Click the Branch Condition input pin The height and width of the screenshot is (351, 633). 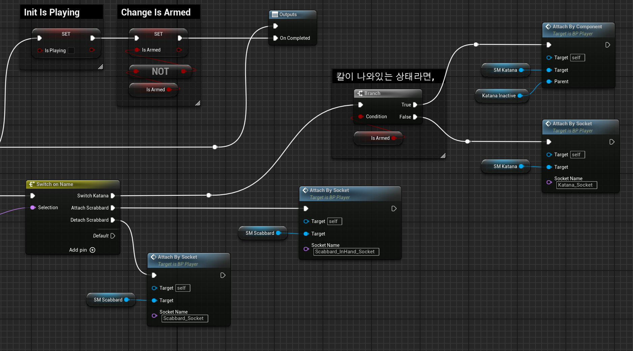(361, 117)
